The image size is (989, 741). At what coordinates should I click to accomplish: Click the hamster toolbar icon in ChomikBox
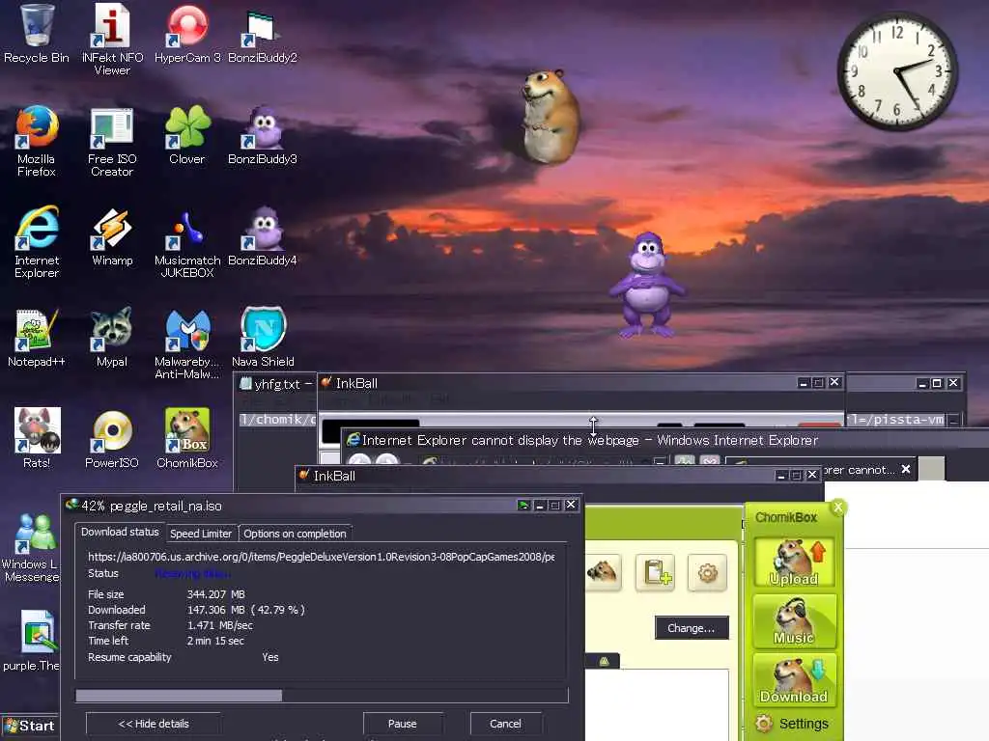603,572
